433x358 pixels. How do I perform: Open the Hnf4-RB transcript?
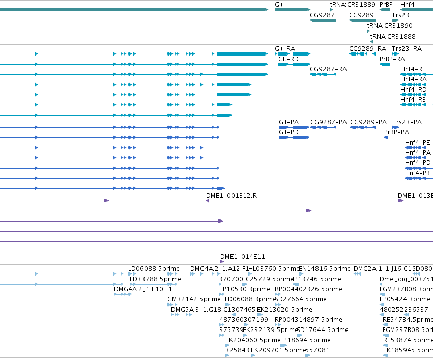413,99
